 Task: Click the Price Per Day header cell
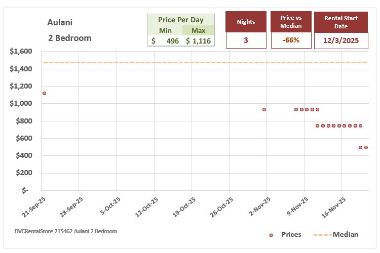click(180, 20)
